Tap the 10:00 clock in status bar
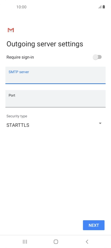The height and width of the screenshot is (248, 111). (21, 7)
